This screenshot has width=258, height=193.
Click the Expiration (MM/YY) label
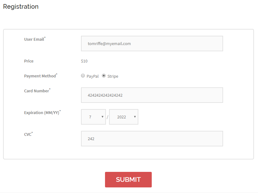(x=41, y=113)
